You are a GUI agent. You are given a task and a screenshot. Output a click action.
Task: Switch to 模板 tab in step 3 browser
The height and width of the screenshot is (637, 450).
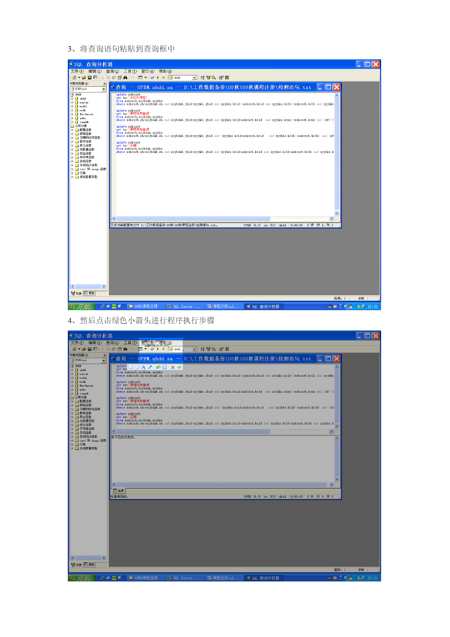click(x=89, y=293)
